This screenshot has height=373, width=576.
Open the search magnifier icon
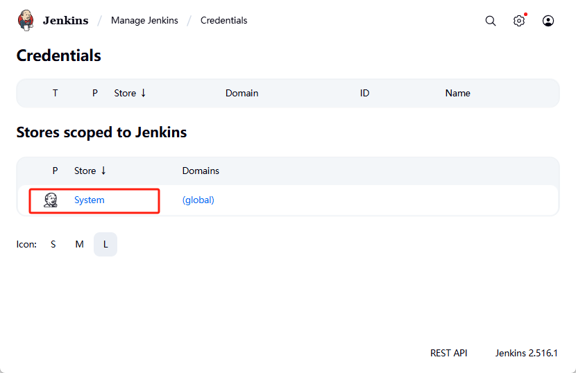(491, 21)
